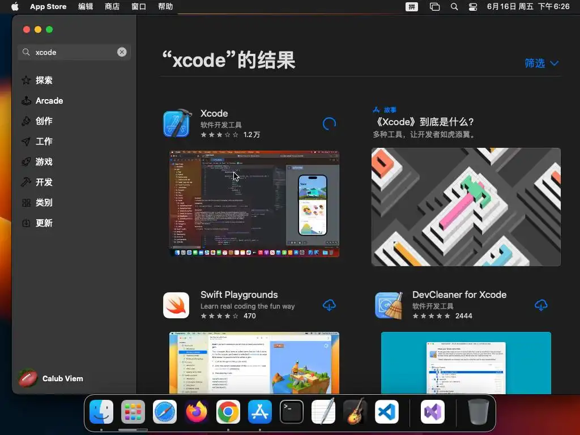Open the Xcode app title
The height and width of the screenshot is (435, 580).
click(214, 113)
